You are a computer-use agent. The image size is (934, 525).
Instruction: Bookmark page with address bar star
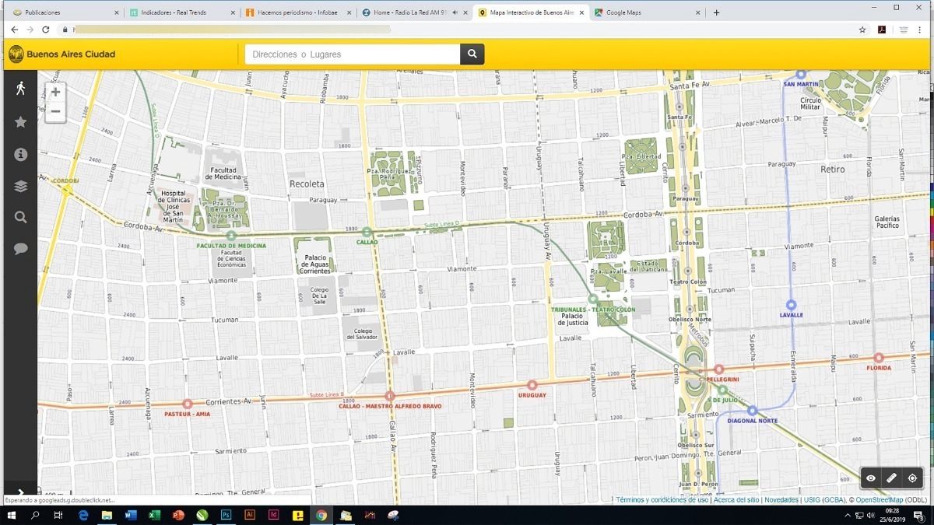click(862, 30)
